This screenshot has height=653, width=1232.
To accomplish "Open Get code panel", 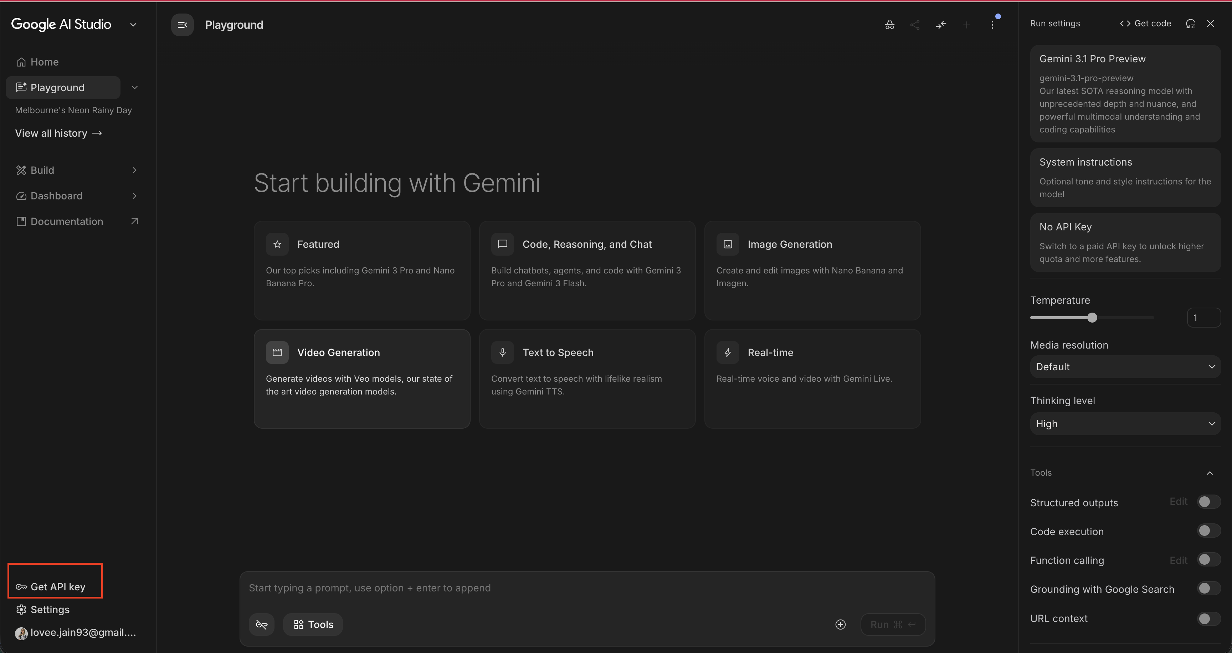I will [x=1145, y=23].
